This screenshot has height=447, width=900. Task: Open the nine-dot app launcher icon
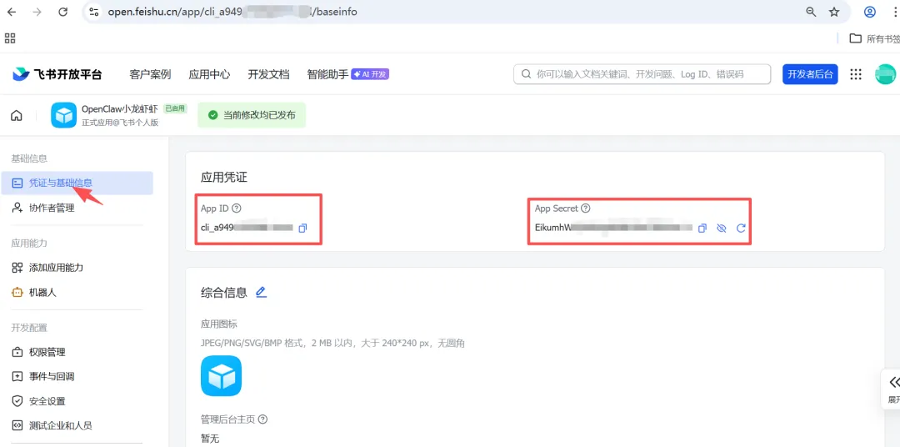856,74
